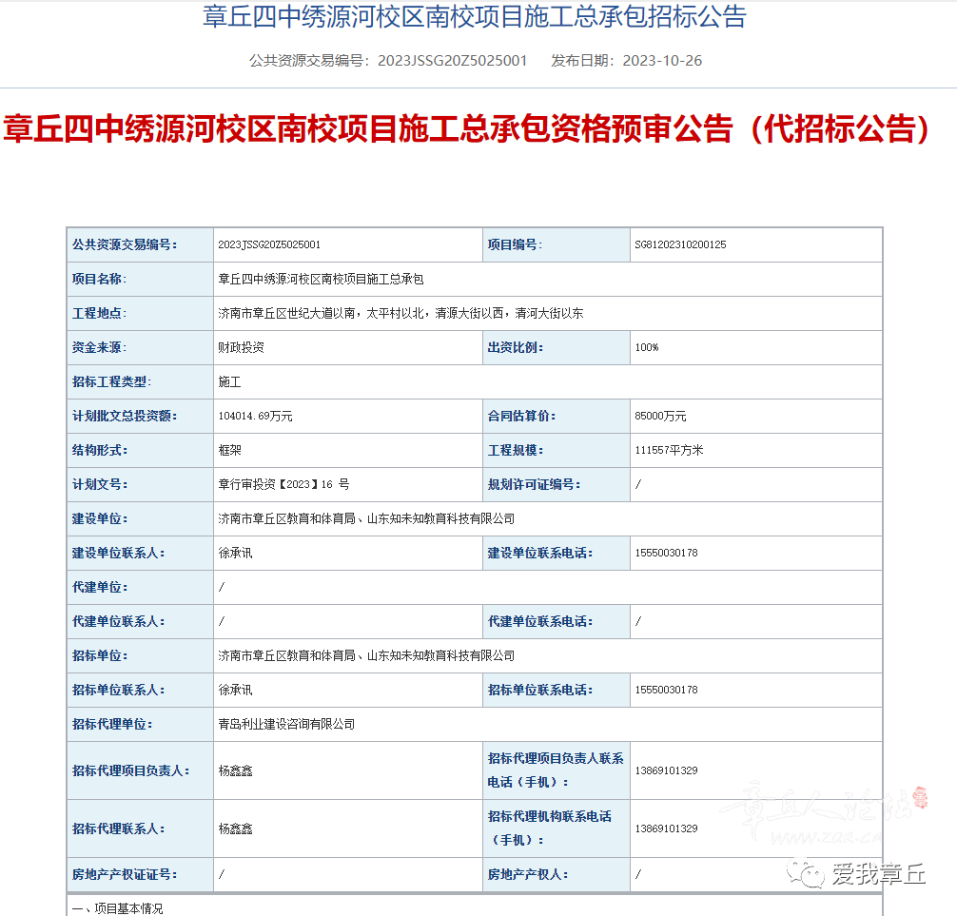Click the 计划文号 label
The image size is (957, 916).
point(100,484)
